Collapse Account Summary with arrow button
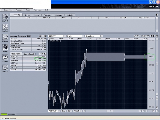The width and height of the screenshot is (160, 120). point(42,36)
